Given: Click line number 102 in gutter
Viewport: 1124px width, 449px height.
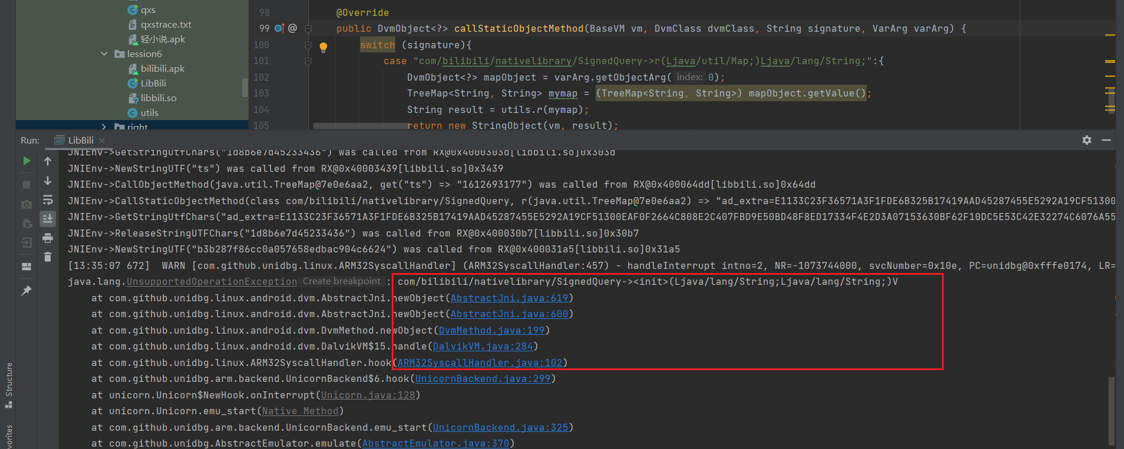Looking at the screenshot, I should [x=261, y=77].
